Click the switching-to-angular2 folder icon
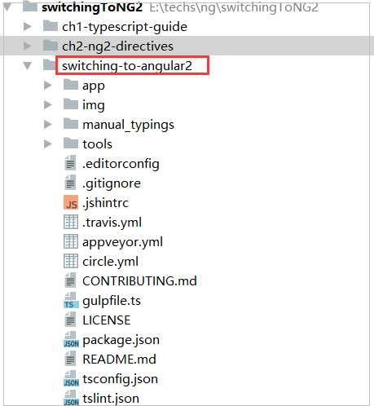374x406 pixels. coord(50,65)
